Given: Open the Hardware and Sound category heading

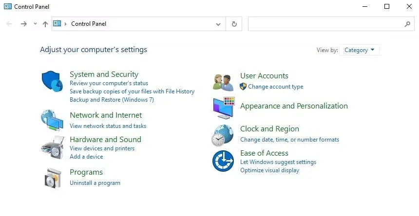Looking at the screenshot, I should (105, 139).
